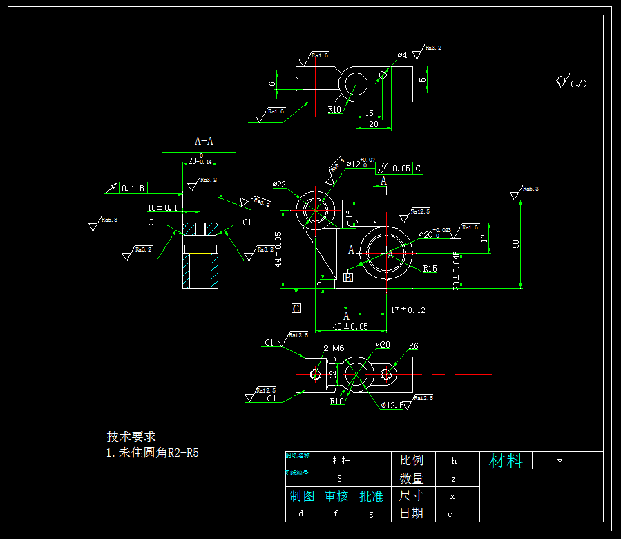Select the vertical "44±0.05" dimension text

(x=278, y=249)
